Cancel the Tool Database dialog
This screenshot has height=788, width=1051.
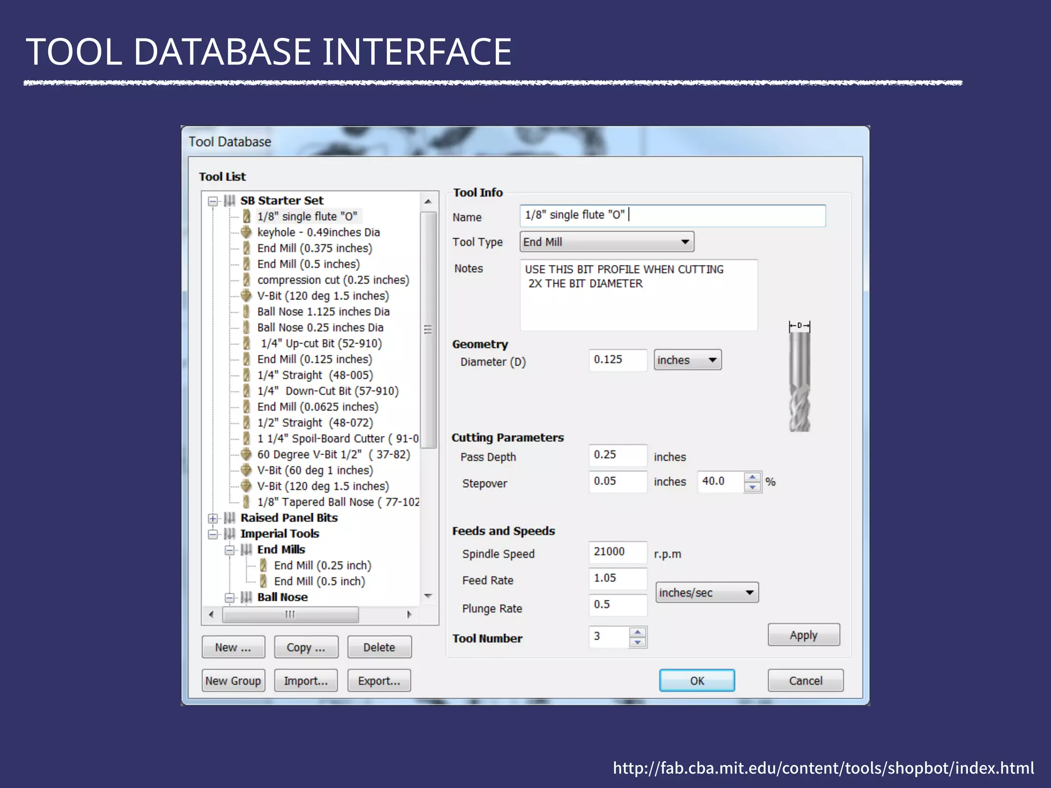(806, 681)
